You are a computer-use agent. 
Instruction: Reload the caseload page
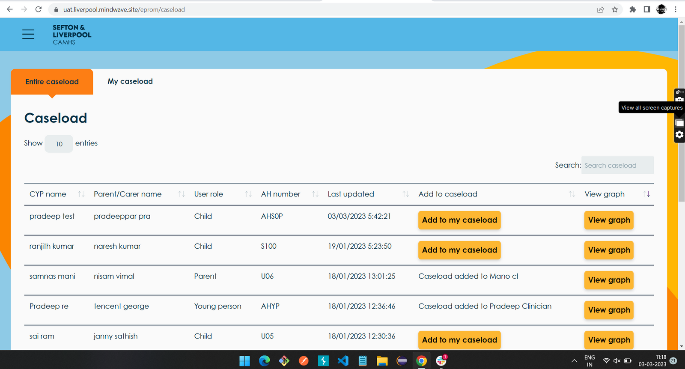[x=39, y=9]
